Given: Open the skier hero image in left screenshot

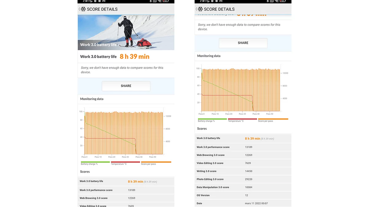Looking at the screenshot, I should (126, 32).
